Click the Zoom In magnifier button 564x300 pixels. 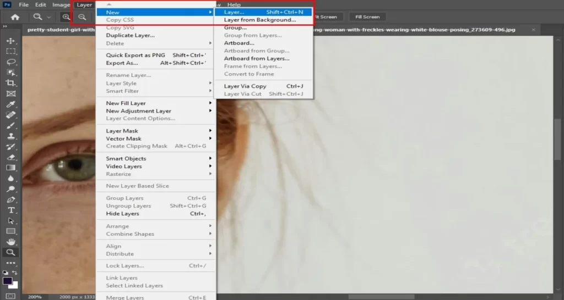(x=66, y=17)
